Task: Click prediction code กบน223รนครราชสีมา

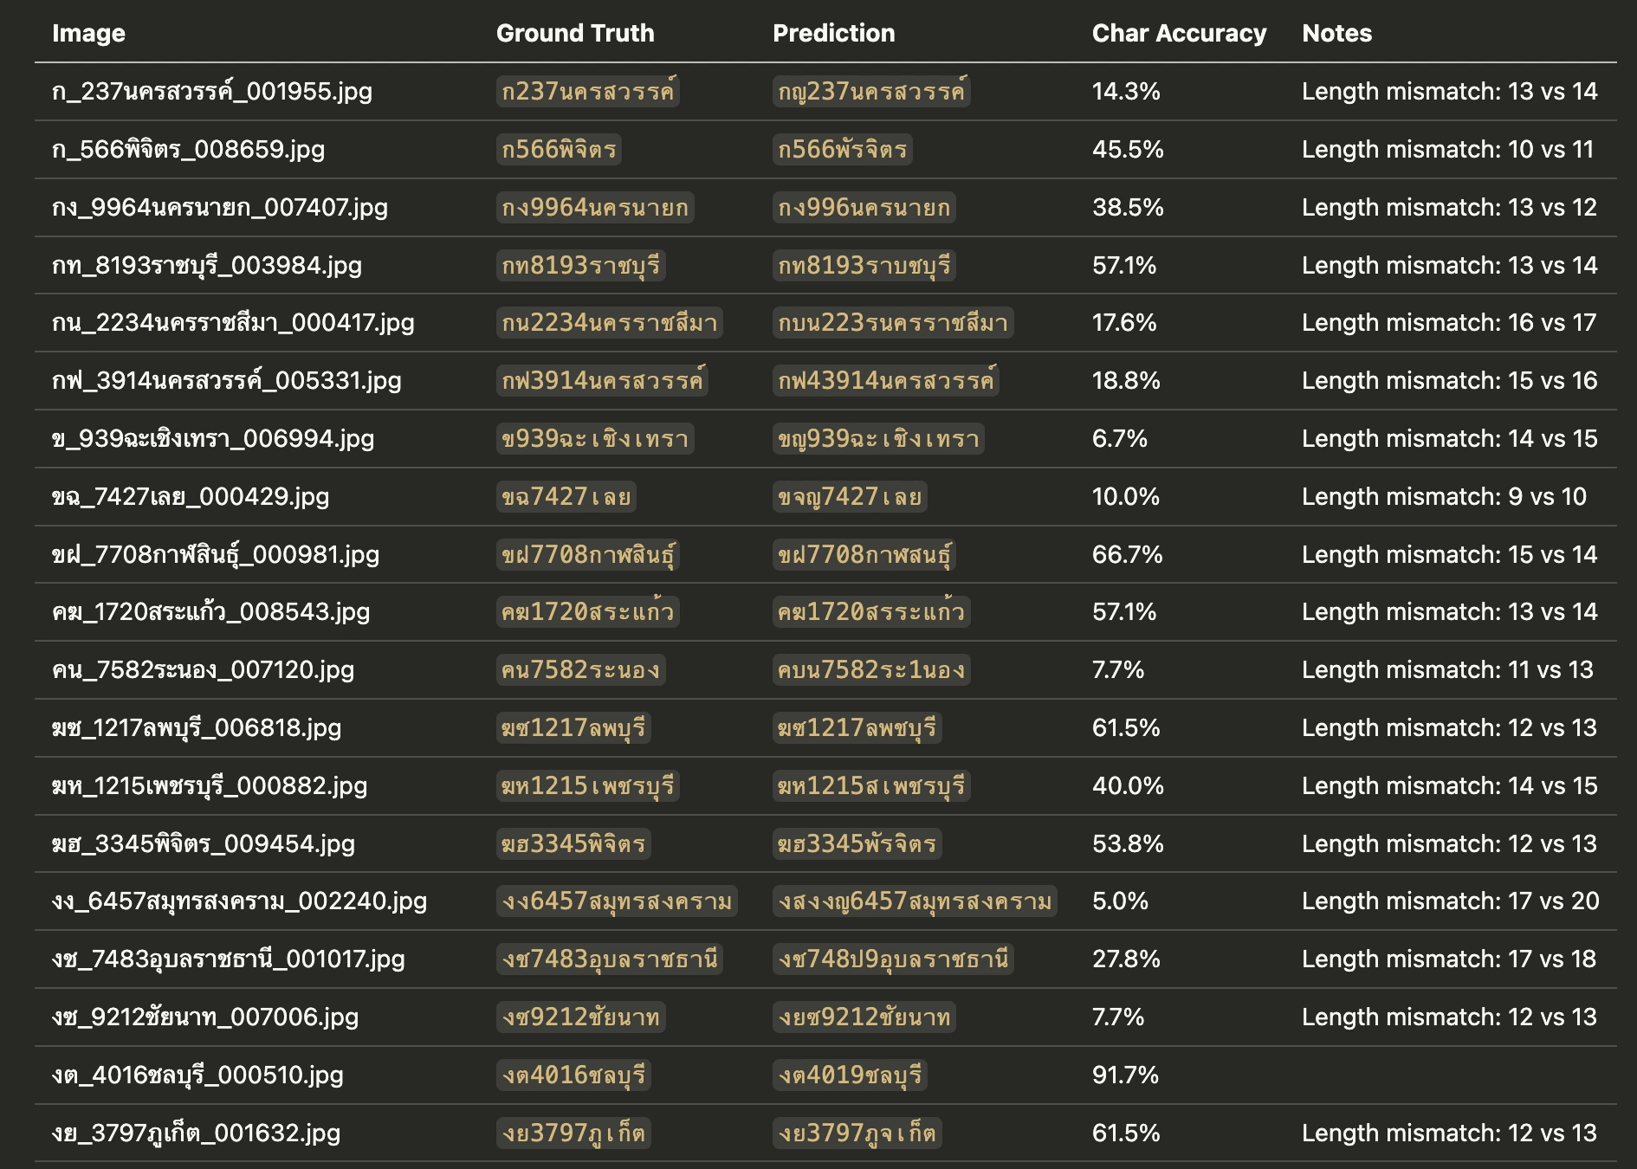Action: pyautogui.click(x=893, y=323)
